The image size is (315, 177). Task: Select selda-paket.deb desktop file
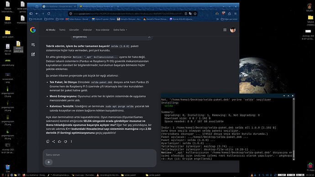[18, 47]
